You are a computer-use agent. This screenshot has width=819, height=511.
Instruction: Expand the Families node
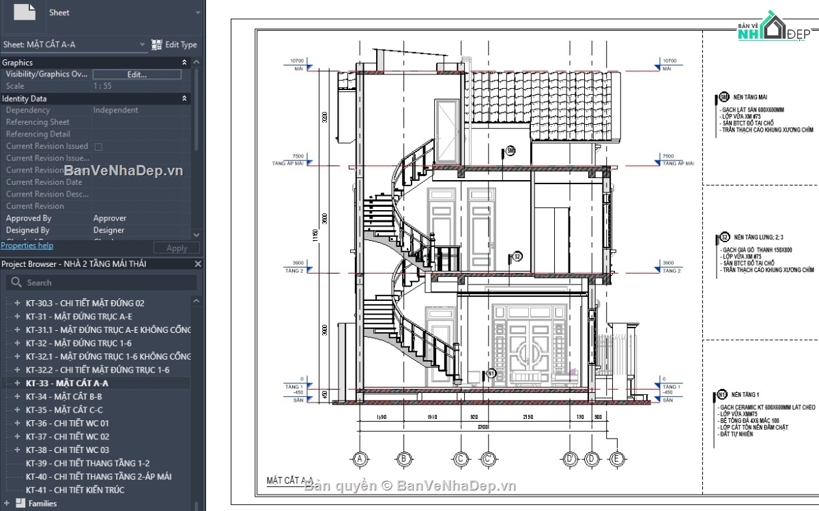[8, 503]
